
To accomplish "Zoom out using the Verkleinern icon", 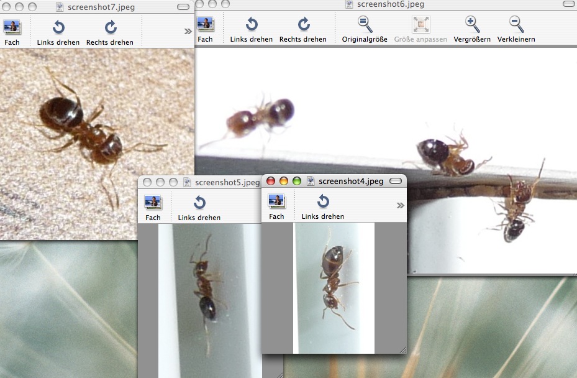I will (x=516, y=25).
